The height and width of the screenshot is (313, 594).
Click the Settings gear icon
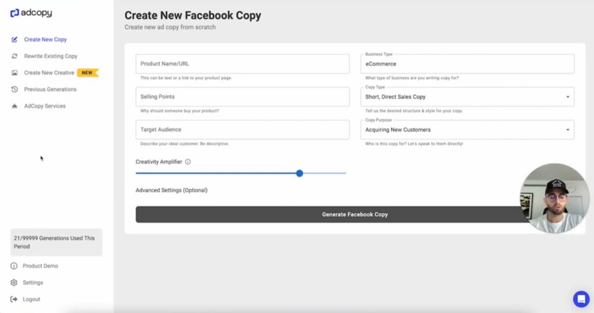pyautogui.click(x=14, y=283)
